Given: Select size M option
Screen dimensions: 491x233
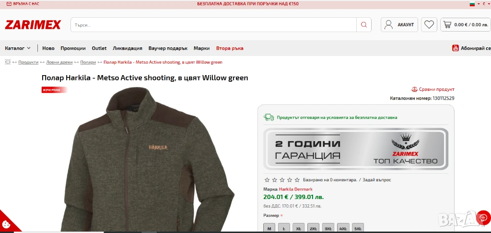Looking at the screenshot, I should [269, 228].
